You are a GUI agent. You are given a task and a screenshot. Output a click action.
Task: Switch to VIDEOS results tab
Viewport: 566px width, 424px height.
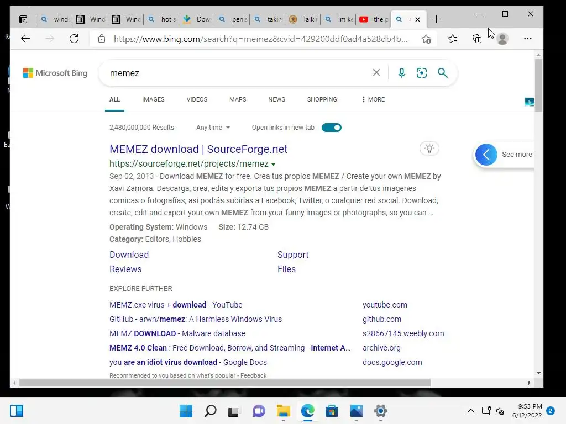(197, 99)
